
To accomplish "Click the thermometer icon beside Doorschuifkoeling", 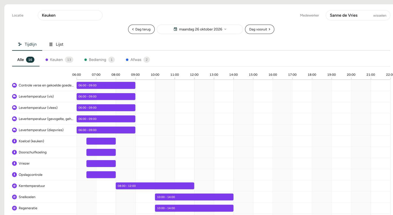I will coord(14,152).
